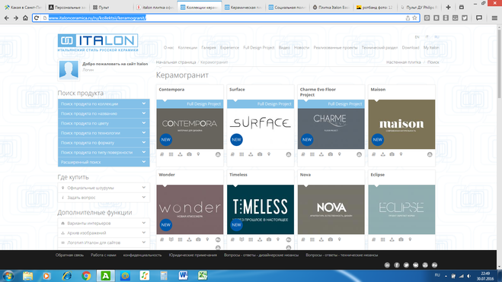The height and width of the screenshot is (282, 502).
Task: Open 'My Italon' menu item
Action: 431,48
